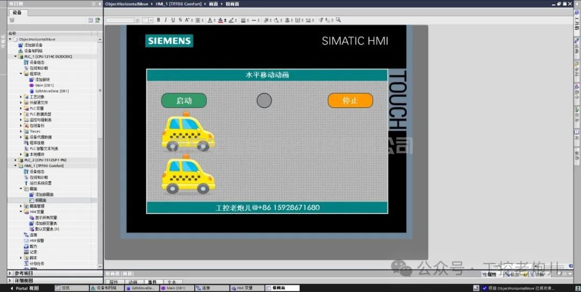Viewport: 581px width, 292px height.
Task: Apply underline with the U icon
Action: click(172, 20)
